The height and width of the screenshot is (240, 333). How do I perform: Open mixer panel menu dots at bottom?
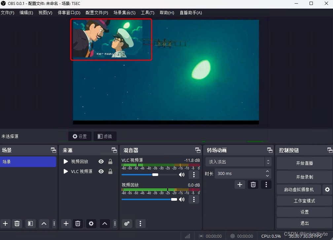[x=140, y=223]
